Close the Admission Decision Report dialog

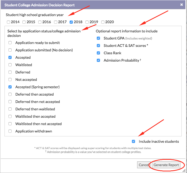(181, 5)
